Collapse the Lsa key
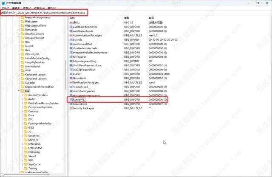Viewport: 272px width, 177px height. pos(19,91)
